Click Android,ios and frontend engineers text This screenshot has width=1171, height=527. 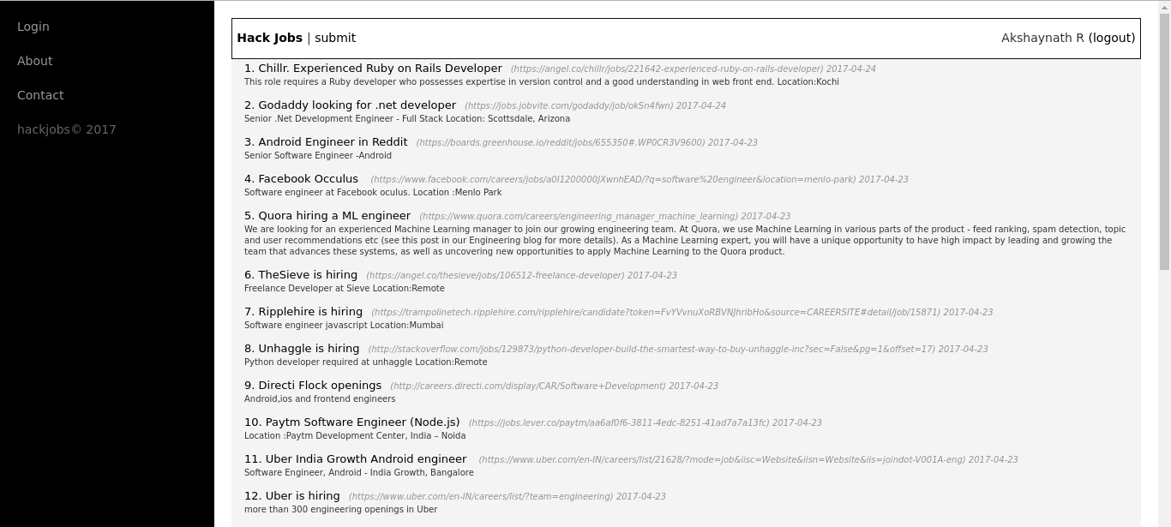tap(320, 399)
